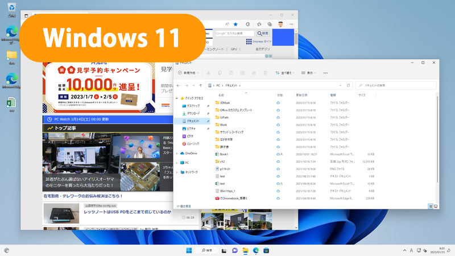
Task: Open the 新規作成 dropdown in Explorer
Action: coord(188,73)
